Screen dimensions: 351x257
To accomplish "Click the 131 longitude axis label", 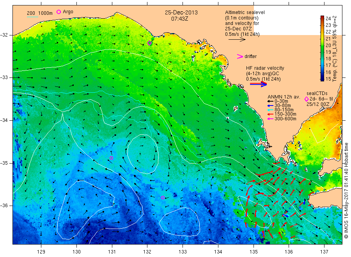I will (112, 252).
